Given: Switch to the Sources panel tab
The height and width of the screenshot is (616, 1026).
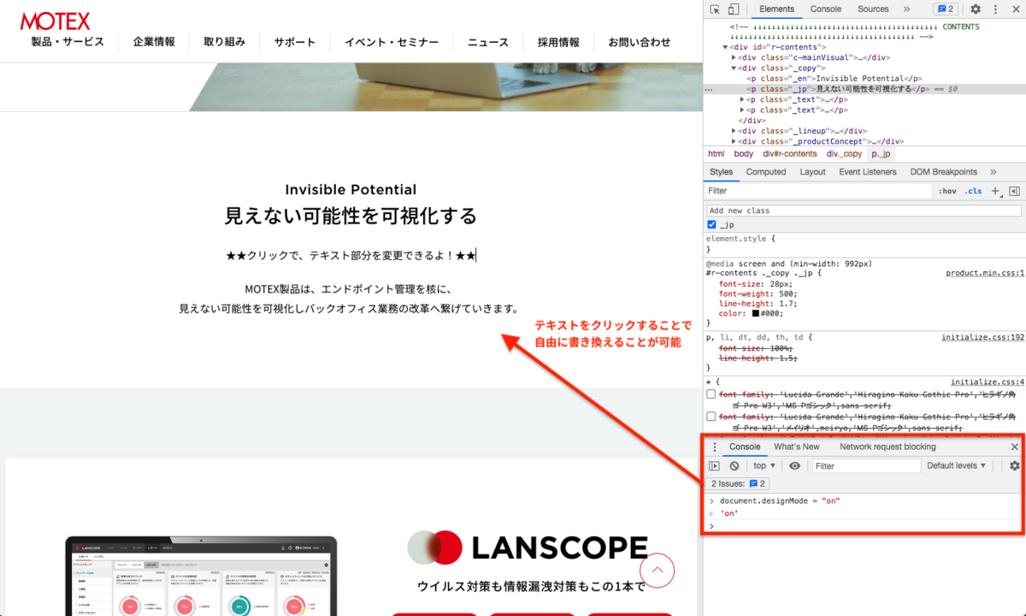Looking at the screenshot, I should pos(873,9).
